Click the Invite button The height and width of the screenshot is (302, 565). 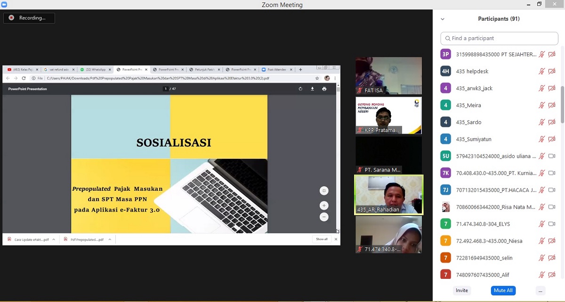pos(462,290)
